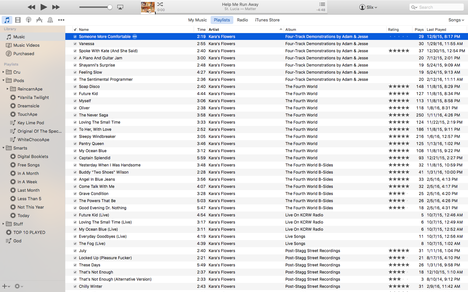Sort by Rating column header
Screen dimensions: 468x292
pyautogui.click(x=399, y=30)
